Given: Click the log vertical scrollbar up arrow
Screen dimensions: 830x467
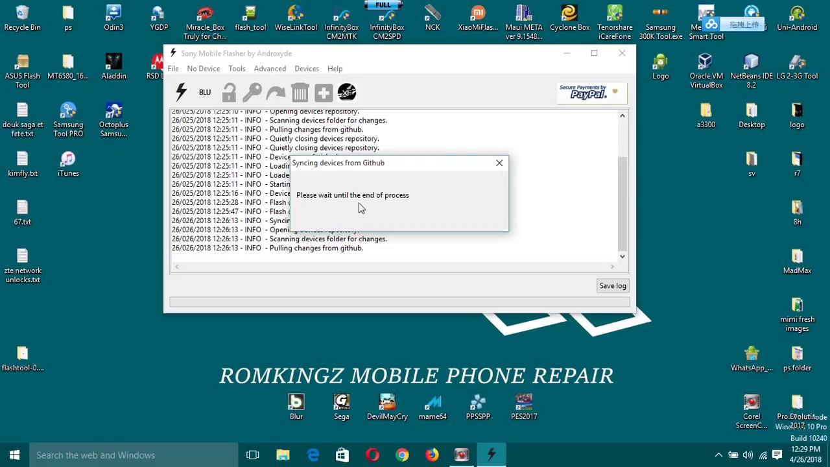Looking at the screenshot, I should tap(622, 116).
